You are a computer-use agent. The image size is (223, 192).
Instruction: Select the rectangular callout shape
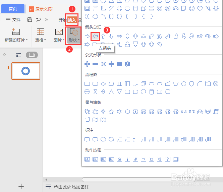(x=87, y=139)
